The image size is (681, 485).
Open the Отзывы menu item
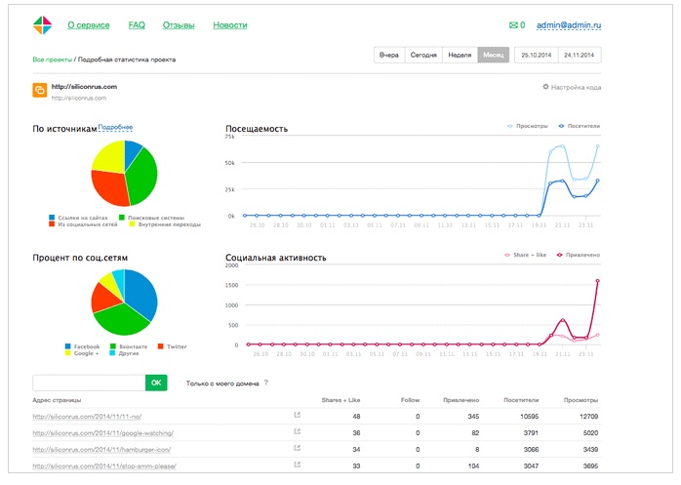(x=178, y=25)
